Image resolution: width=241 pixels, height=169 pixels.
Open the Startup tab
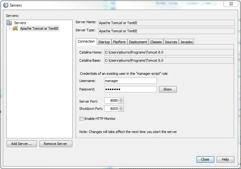[104, 42]
